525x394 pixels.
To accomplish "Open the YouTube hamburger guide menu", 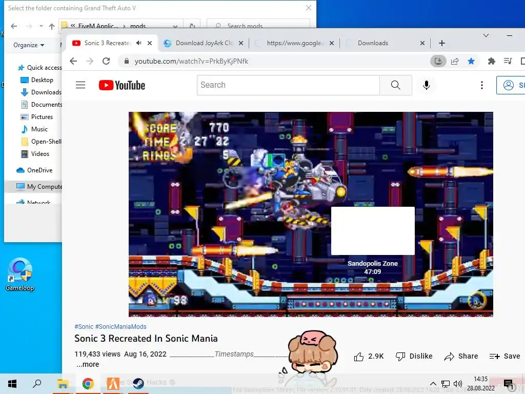I will click(x=80, y=85).
